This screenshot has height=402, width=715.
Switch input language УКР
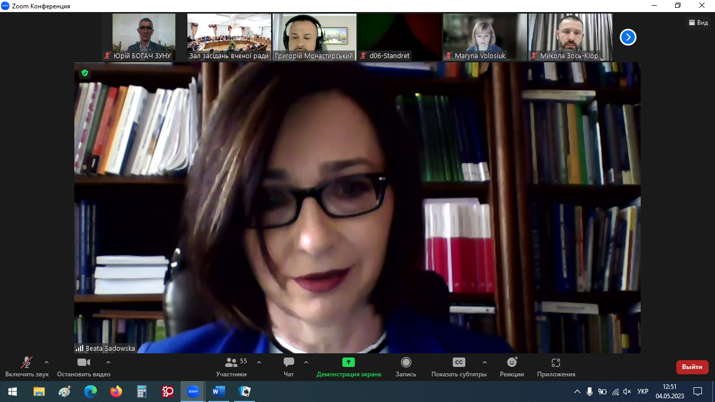tap(643, 391)
